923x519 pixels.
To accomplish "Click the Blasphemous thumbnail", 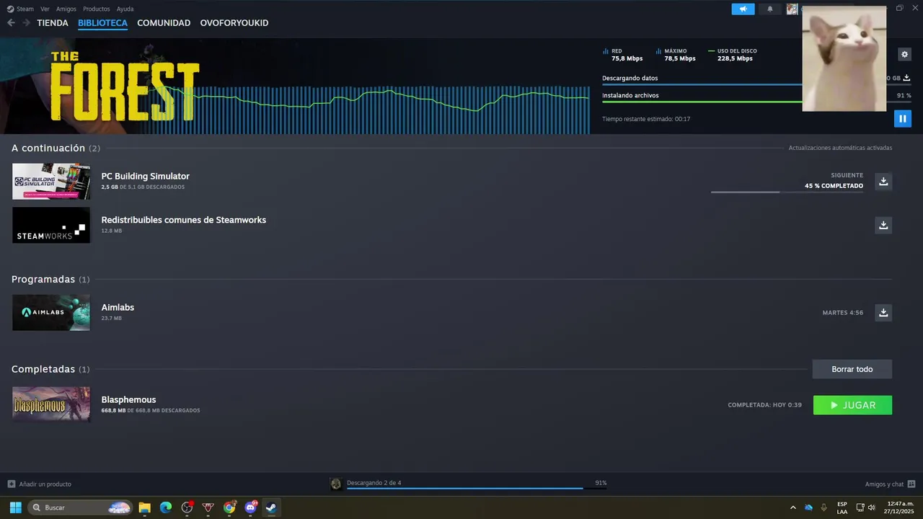I will tap(51, 404).
